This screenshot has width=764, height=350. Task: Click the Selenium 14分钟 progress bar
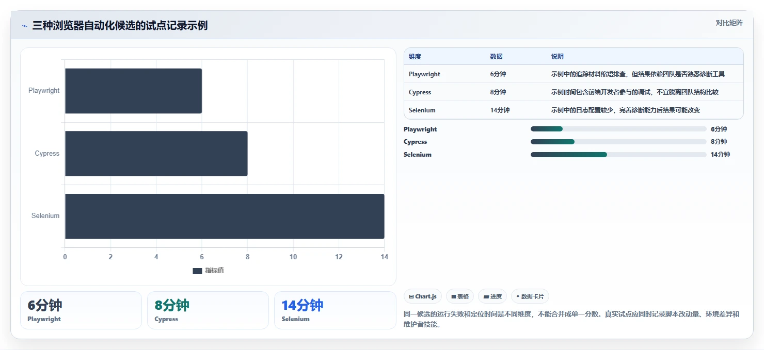click(618, 155)
